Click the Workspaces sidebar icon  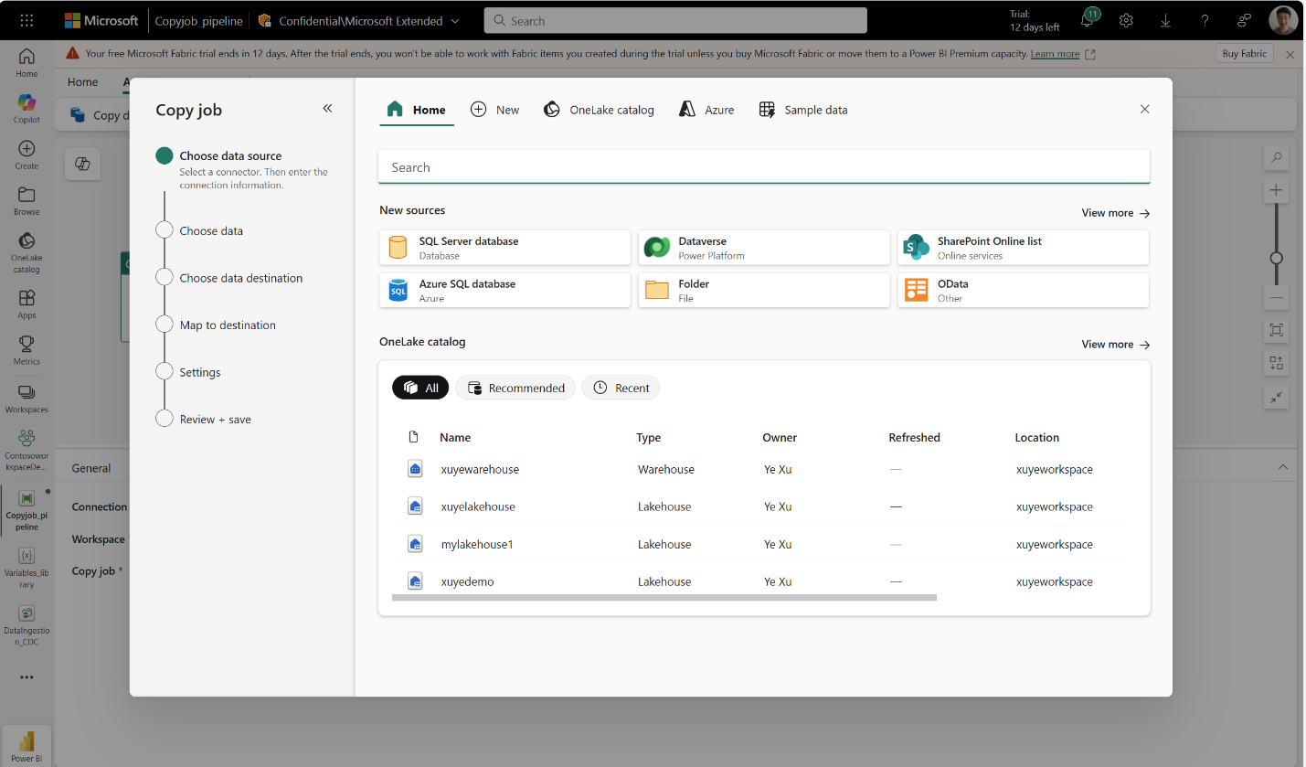(27, 398)
